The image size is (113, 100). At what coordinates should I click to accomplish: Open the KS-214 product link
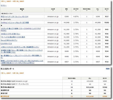click(14, 17)
